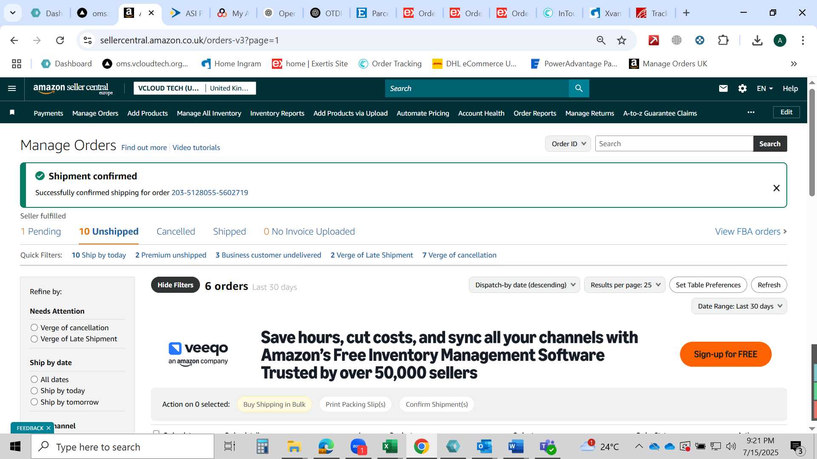Click the Seller Central top search box

(477, 88)
